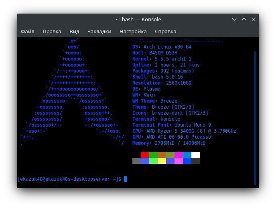Click the 'Memory: 2796MiB / 14006MiB' line
The image size is (276, 208).
169,143
